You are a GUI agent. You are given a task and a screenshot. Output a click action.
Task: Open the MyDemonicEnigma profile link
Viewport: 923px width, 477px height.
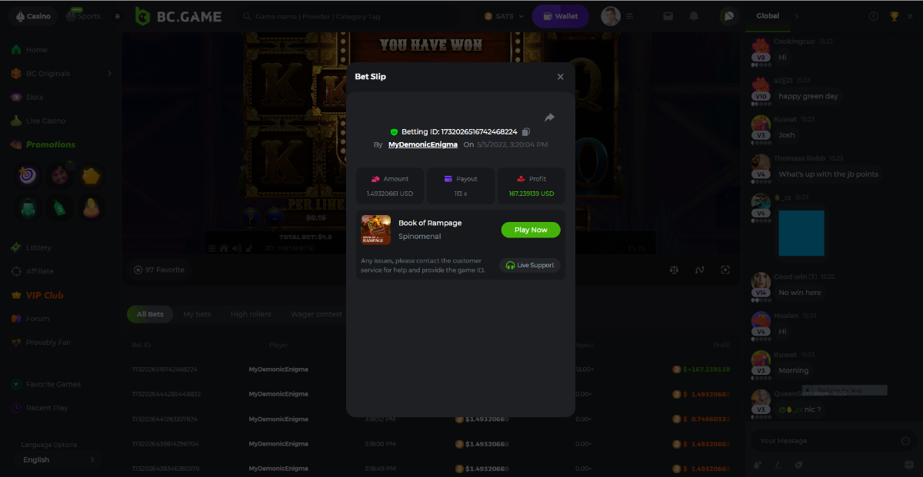tap(422, 144)
